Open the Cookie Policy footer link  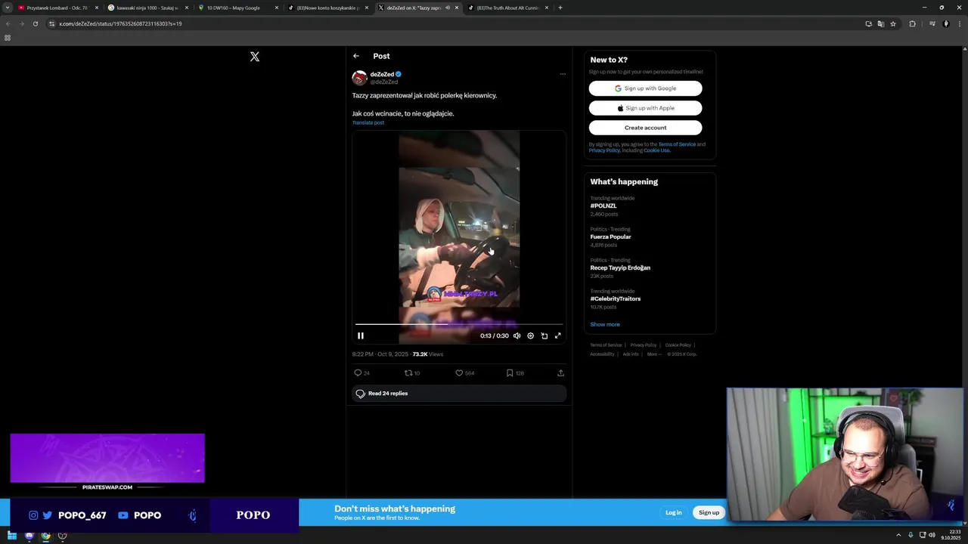pyautogui.click(x=678, y=345)
